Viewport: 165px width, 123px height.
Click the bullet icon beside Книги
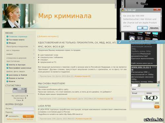[7, 81]
